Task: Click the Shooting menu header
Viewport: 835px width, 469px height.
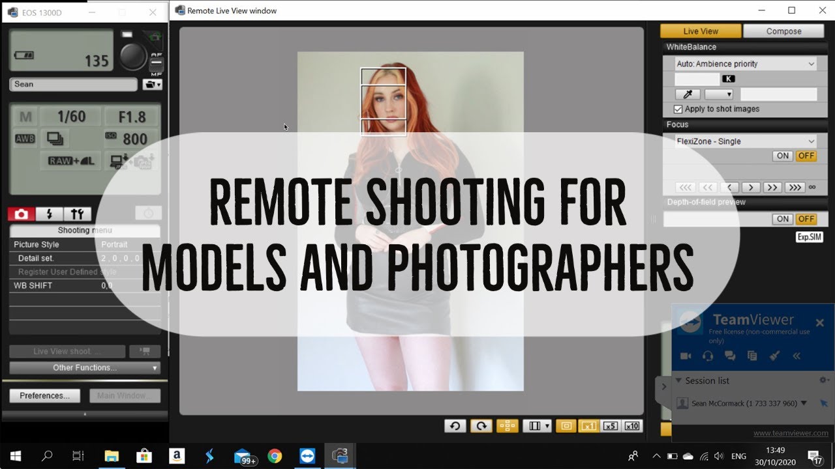Action: [85, 231]
